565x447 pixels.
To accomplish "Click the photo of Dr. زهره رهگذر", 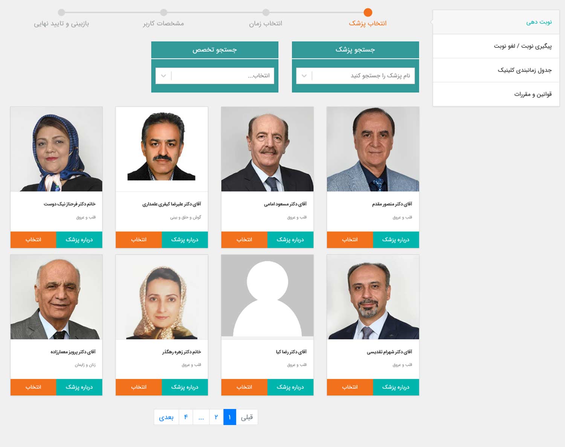I will pos(162,297).
